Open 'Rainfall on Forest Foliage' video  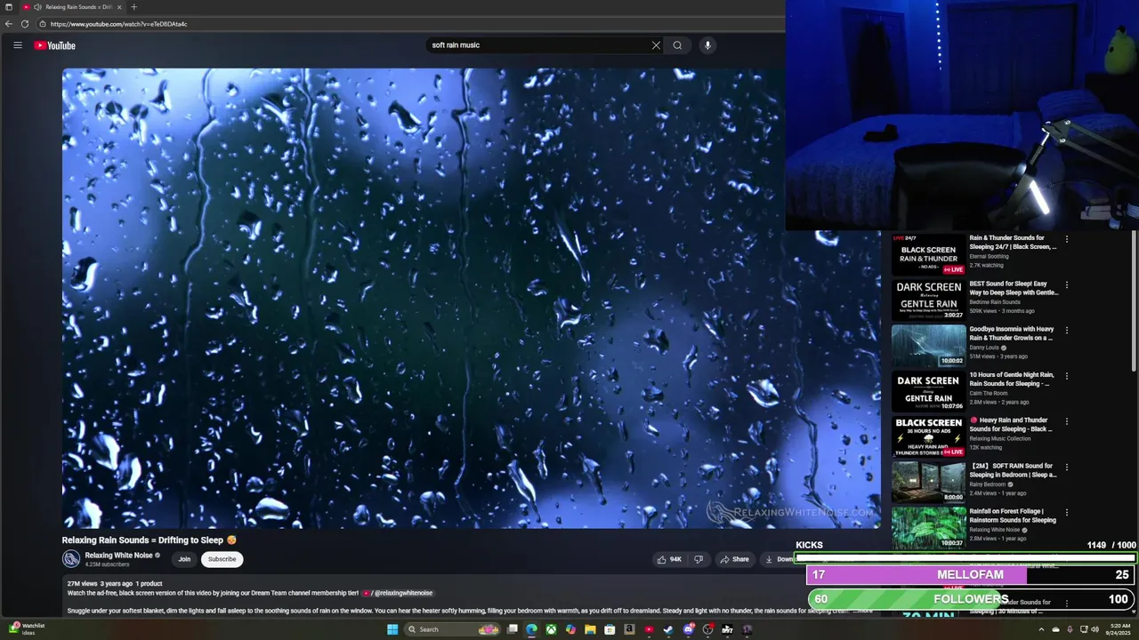pos(1013,516)
